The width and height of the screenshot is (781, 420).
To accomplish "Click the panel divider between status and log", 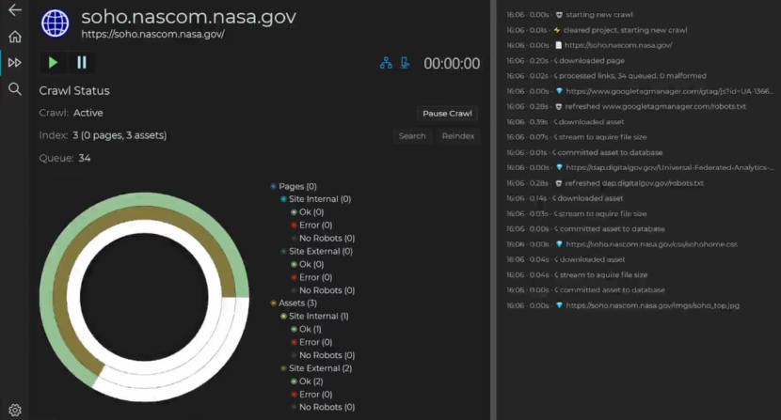I will tap(493, 210).
